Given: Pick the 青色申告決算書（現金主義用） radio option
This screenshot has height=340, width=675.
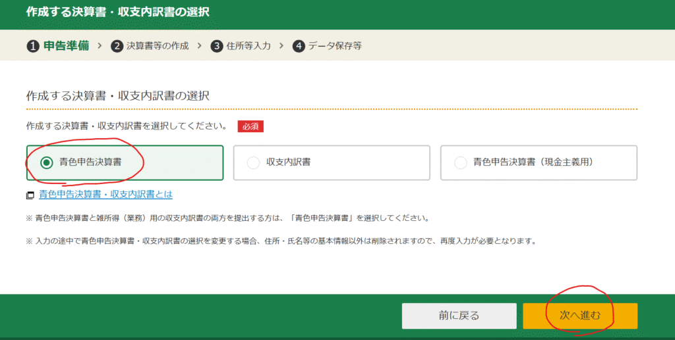Looking at the screenshot, I should click(x=461, y=163).
